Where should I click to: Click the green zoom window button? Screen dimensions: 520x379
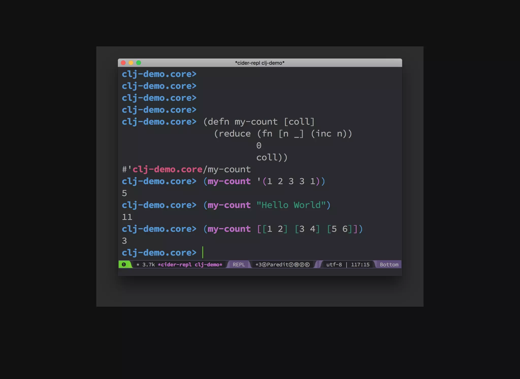(139, 63)
